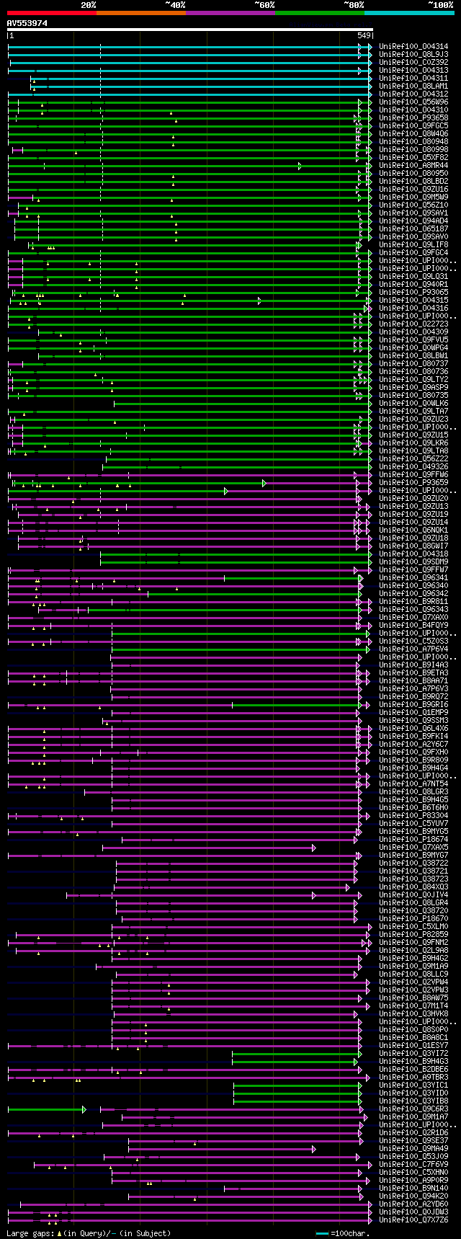461x1239 pixels.
Task: Open hit UniRef100_O04313
Action: pos(413,70)
